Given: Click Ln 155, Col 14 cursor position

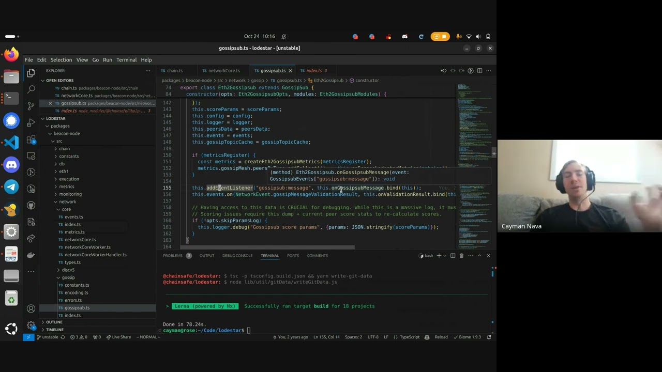Looking at the screenshot, I should (x=326, y=337).
